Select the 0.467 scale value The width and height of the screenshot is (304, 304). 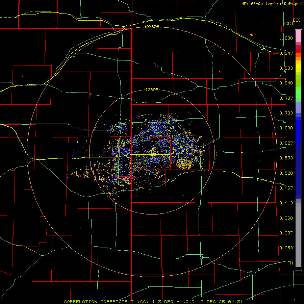286,188
